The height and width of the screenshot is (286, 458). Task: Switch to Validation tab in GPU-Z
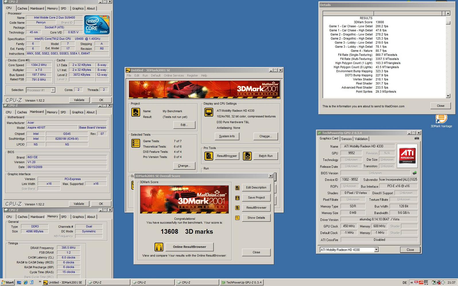click(x=361, y=139)
